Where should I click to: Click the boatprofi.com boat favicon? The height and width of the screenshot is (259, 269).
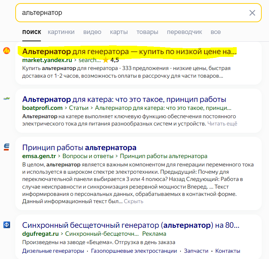7,98
